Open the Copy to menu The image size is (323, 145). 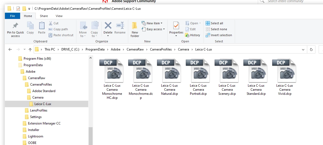coord(94,29)
